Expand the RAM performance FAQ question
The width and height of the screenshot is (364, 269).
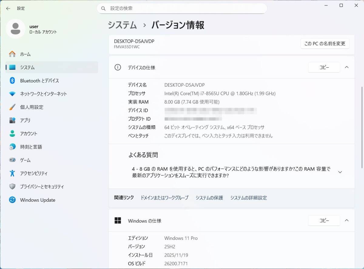(x=340, y=172)
